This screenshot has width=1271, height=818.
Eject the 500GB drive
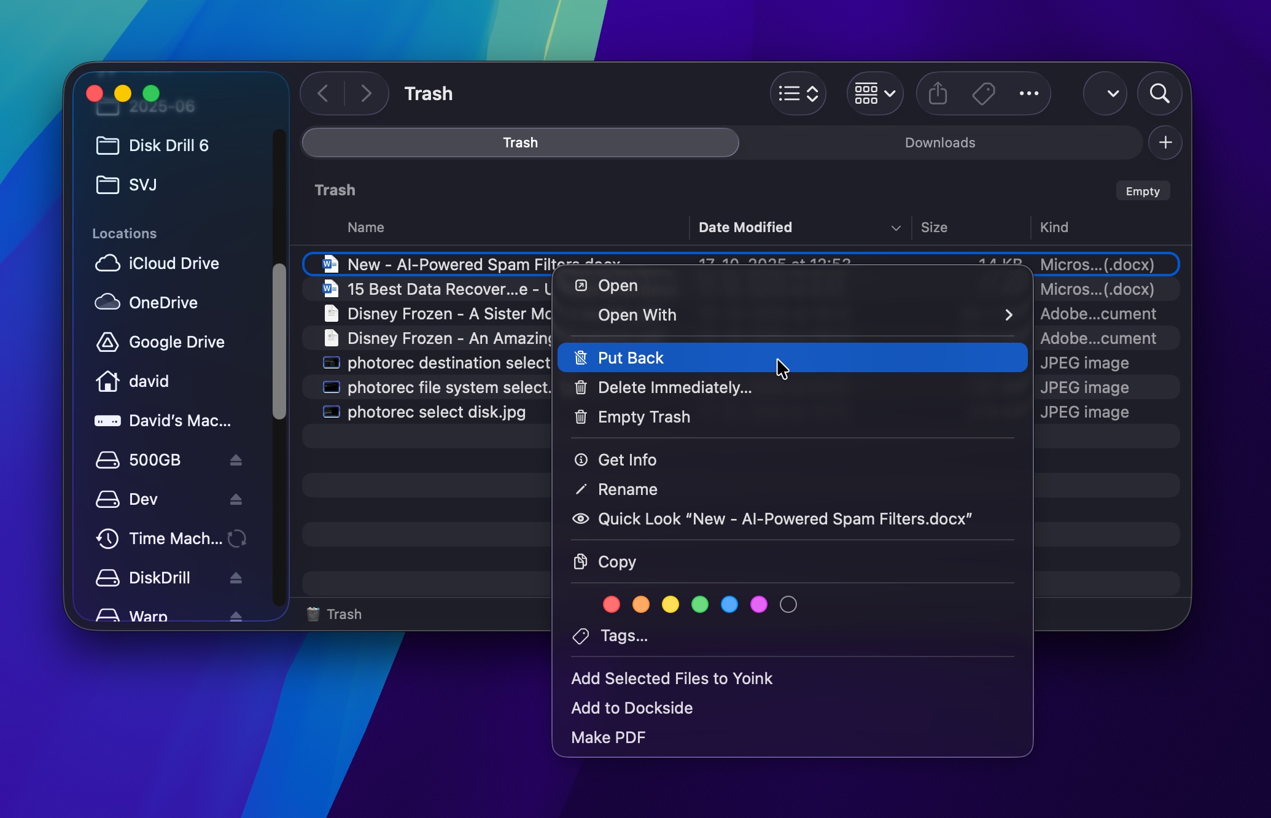(x=236, y=460)
